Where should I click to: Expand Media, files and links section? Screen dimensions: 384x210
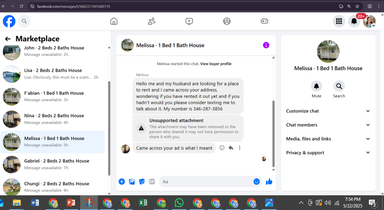(328, 139)
